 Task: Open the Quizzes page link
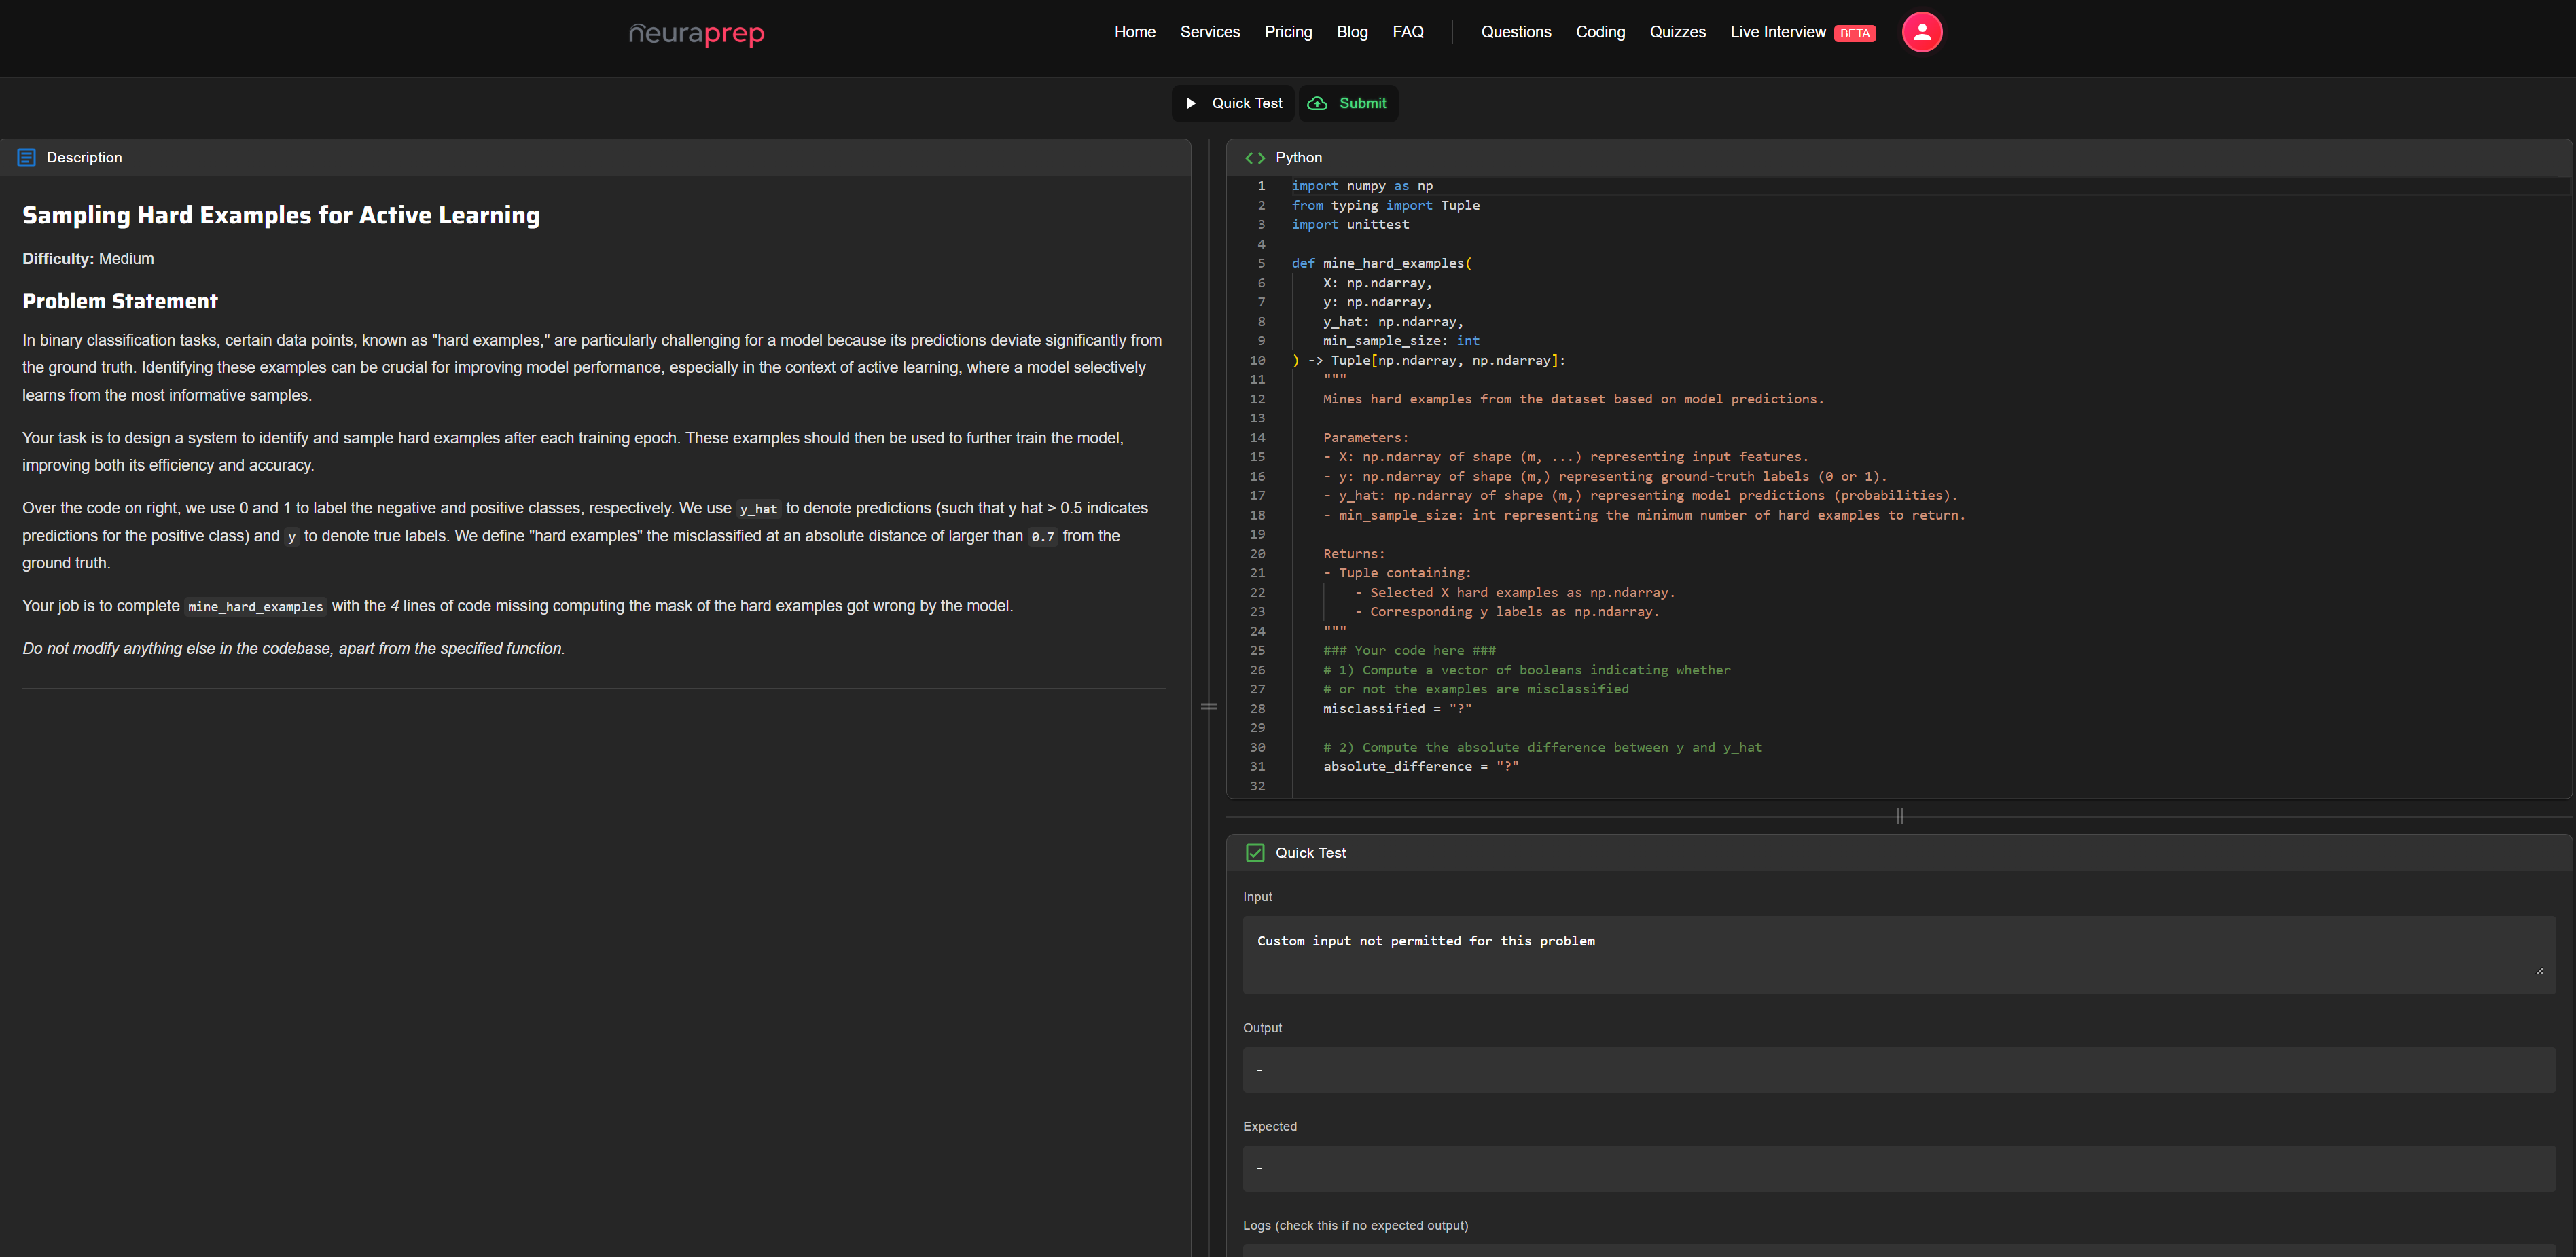(x=1677, y=32)
